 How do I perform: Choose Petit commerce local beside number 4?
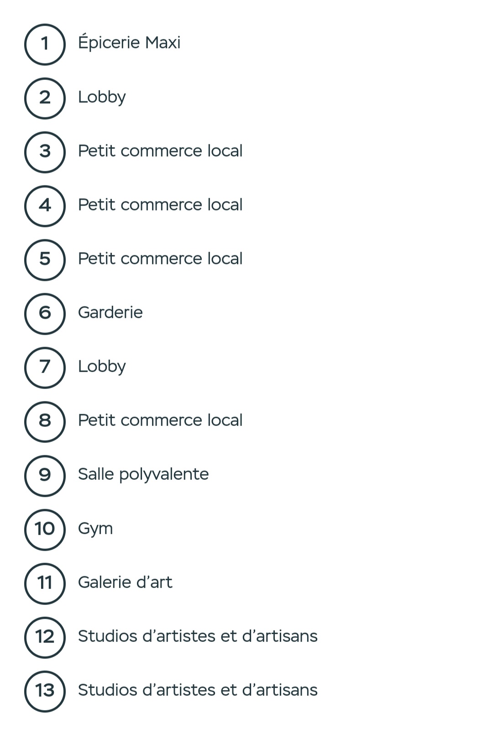coord(160,205)
